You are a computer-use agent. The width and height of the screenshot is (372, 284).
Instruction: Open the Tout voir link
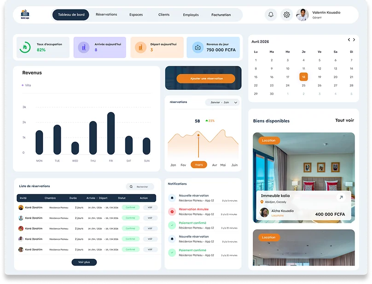pyautogui.click(x=344, y=121)
